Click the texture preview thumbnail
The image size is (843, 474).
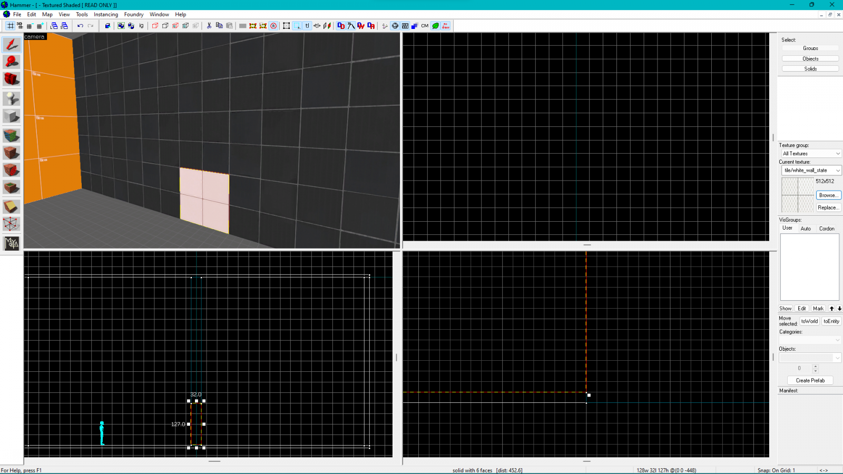[x=797, y=195]
